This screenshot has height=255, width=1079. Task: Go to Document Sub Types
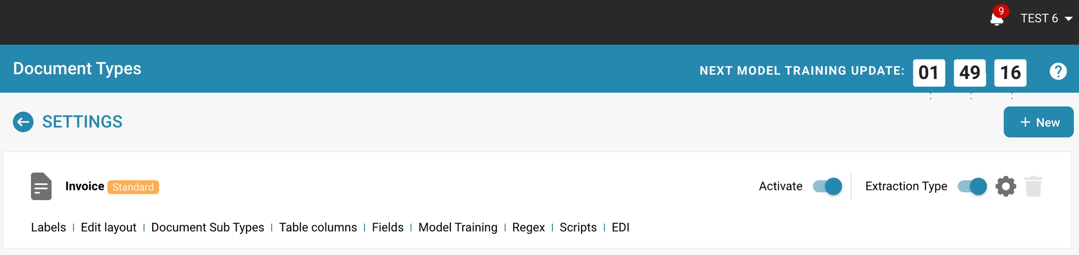207,227
